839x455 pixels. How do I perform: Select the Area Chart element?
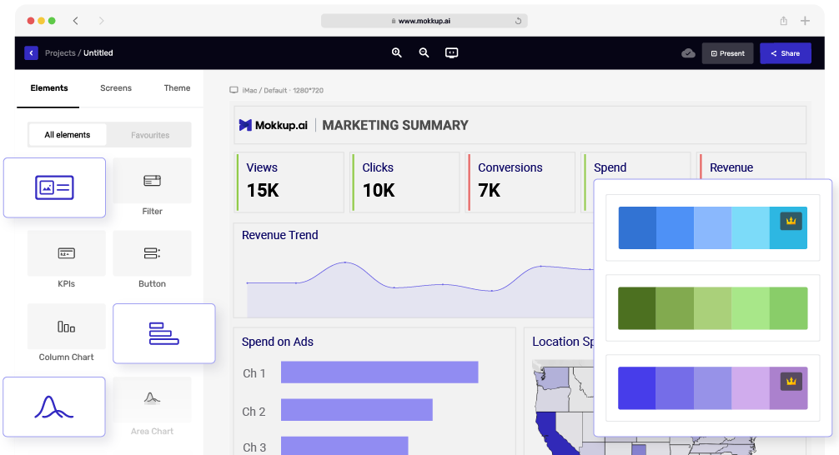click(152, 400)
